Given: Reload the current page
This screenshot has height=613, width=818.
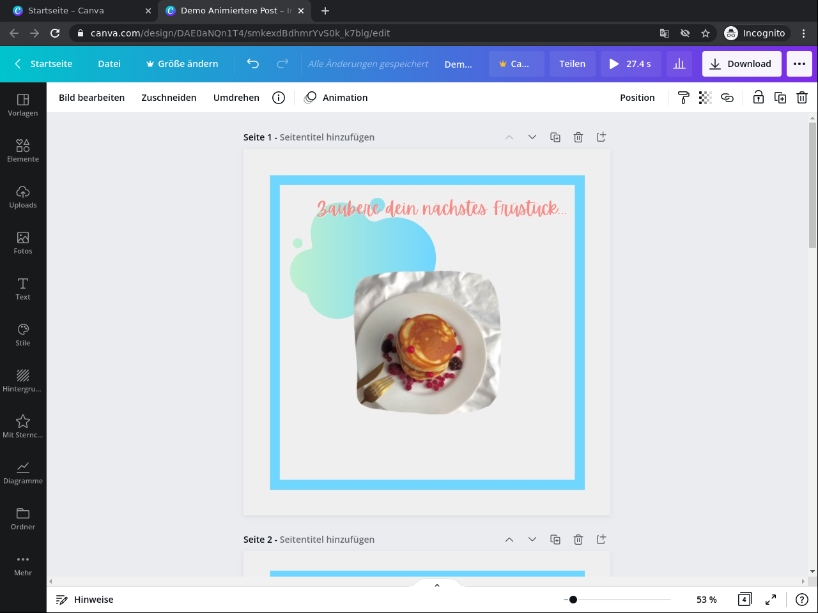Looking at the screenshot, I should pos(55,33).
